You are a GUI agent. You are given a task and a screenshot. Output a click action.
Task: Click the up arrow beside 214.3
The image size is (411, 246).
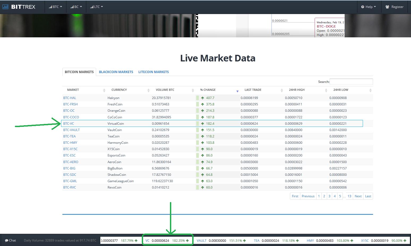[203, 110]
